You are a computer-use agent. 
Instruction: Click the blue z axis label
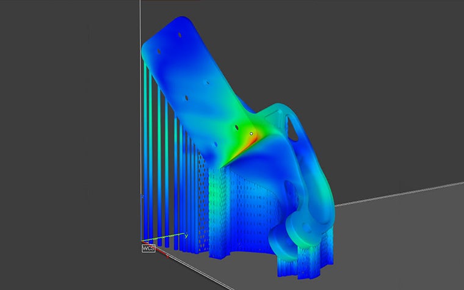click(142, 197)
